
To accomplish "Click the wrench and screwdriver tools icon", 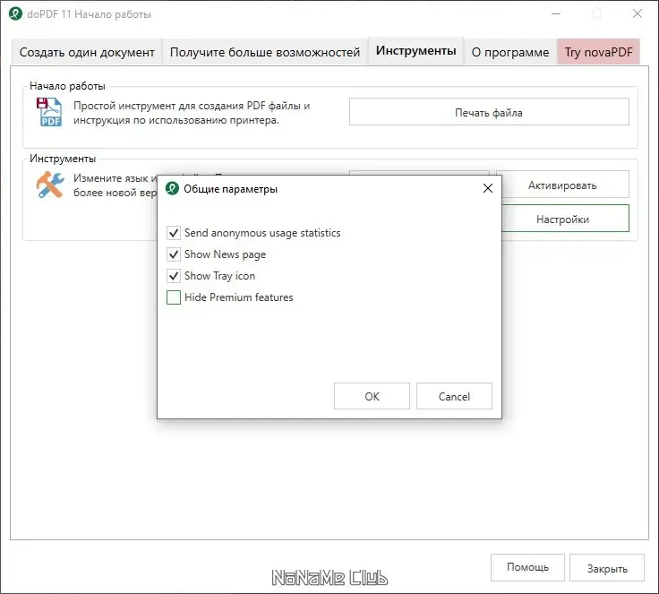I will (48, 185).
